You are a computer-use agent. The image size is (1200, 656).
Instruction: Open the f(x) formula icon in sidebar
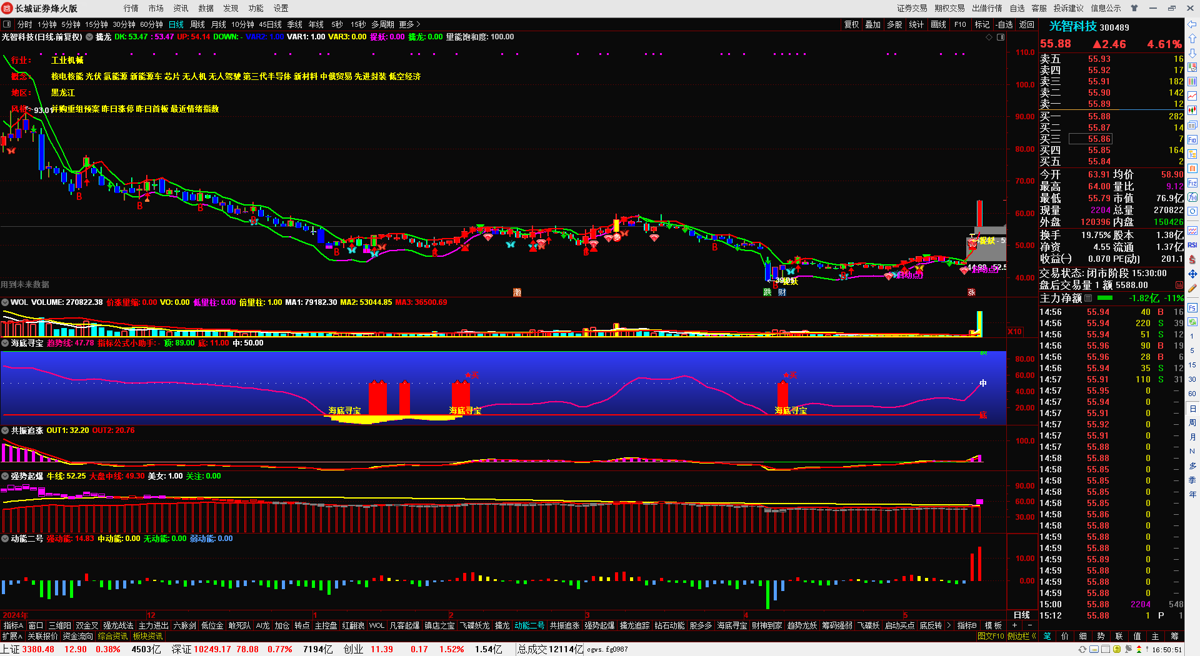(1192, 197)
